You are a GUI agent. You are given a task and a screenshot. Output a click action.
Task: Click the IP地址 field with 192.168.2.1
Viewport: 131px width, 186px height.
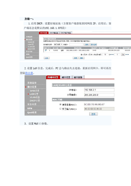click(99, 90)
